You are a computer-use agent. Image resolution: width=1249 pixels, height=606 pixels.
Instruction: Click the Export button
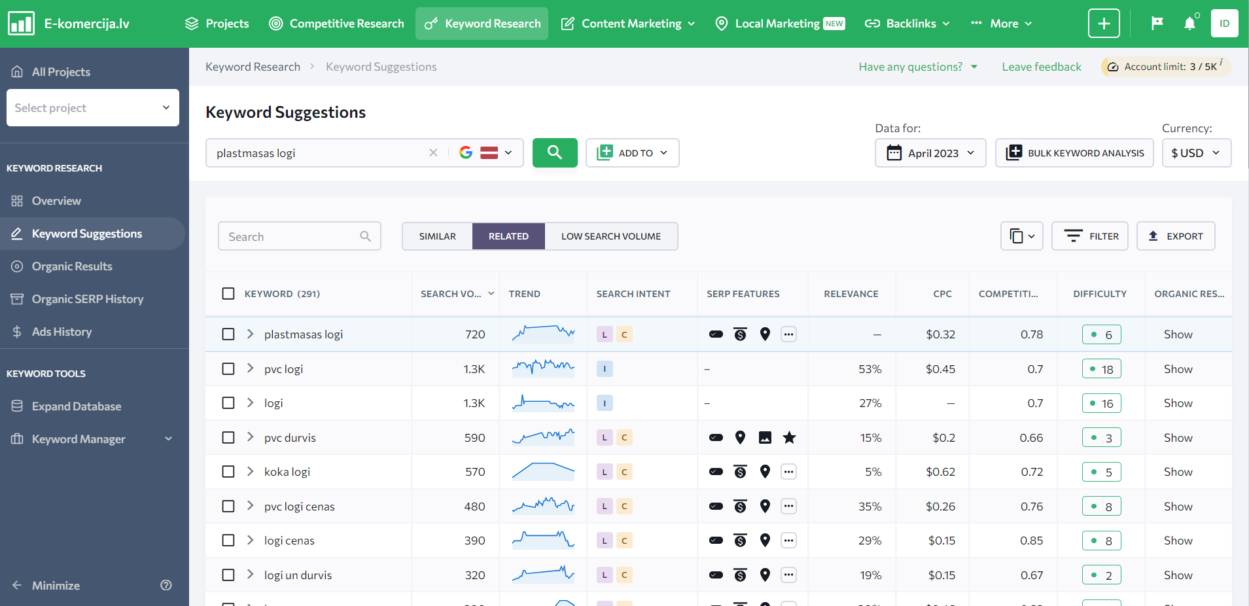tap(1175, 236)
